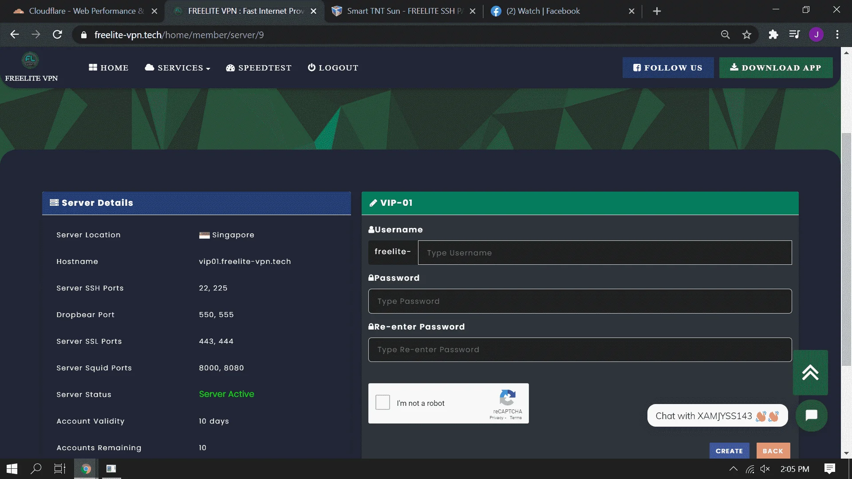
Task: Open reCAPTCHA Terms link
Action: point(516,418)
